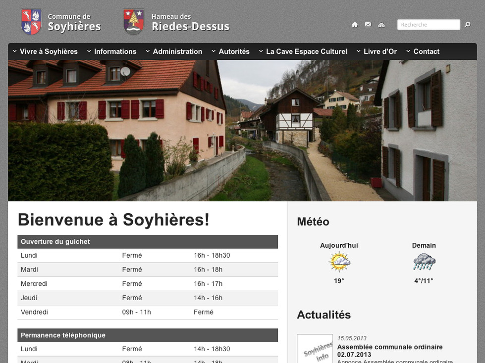Click tomorrow's rain weather icon
Screen dimensions: 485x363
(424, 262)
